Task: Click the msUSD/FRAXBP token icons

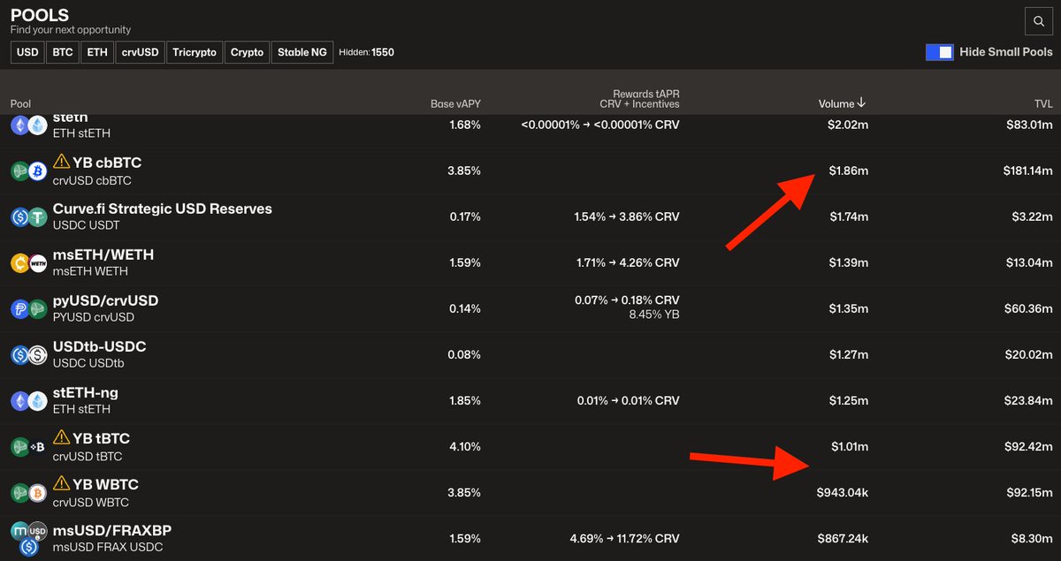Action: click(28, 538)
